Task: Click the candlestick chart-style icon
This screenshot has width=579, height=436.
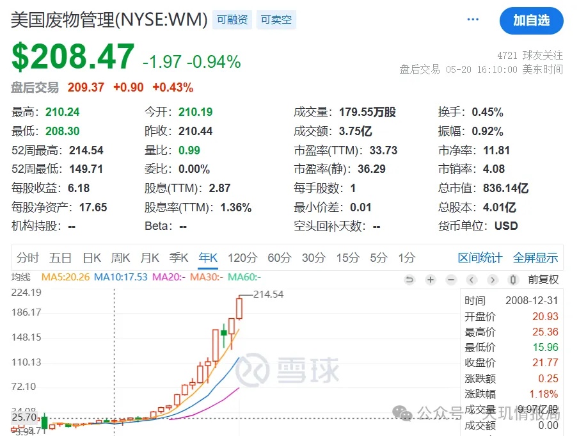Action: click(513, 280)
